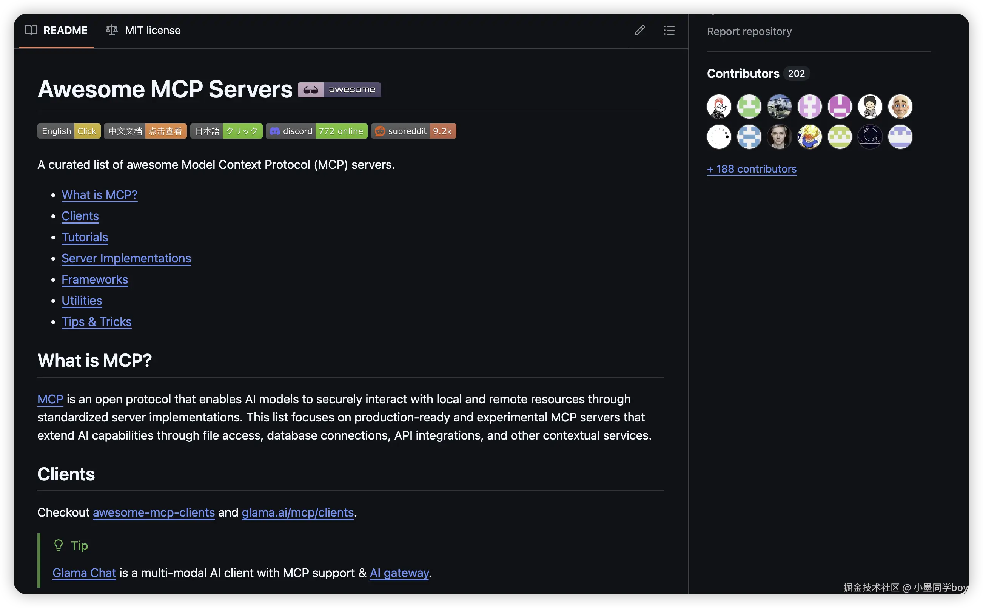Click the + 188 contributors link

coord(752,169)
